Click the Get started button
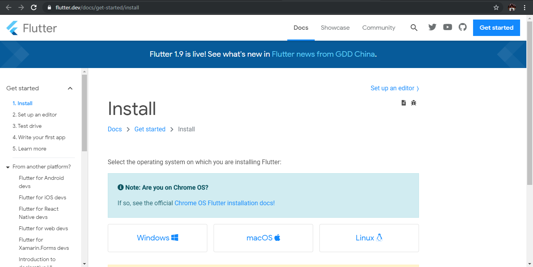This screenshot has height=267, width=533. [x=496, y=27]
